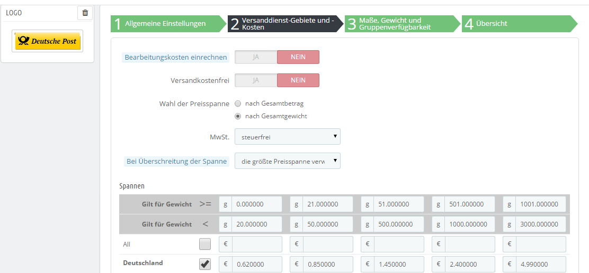The width and height of the screenshot is (589, 273).
Task: Open the MwSt. dropdown
Action: tap(287, 137)
